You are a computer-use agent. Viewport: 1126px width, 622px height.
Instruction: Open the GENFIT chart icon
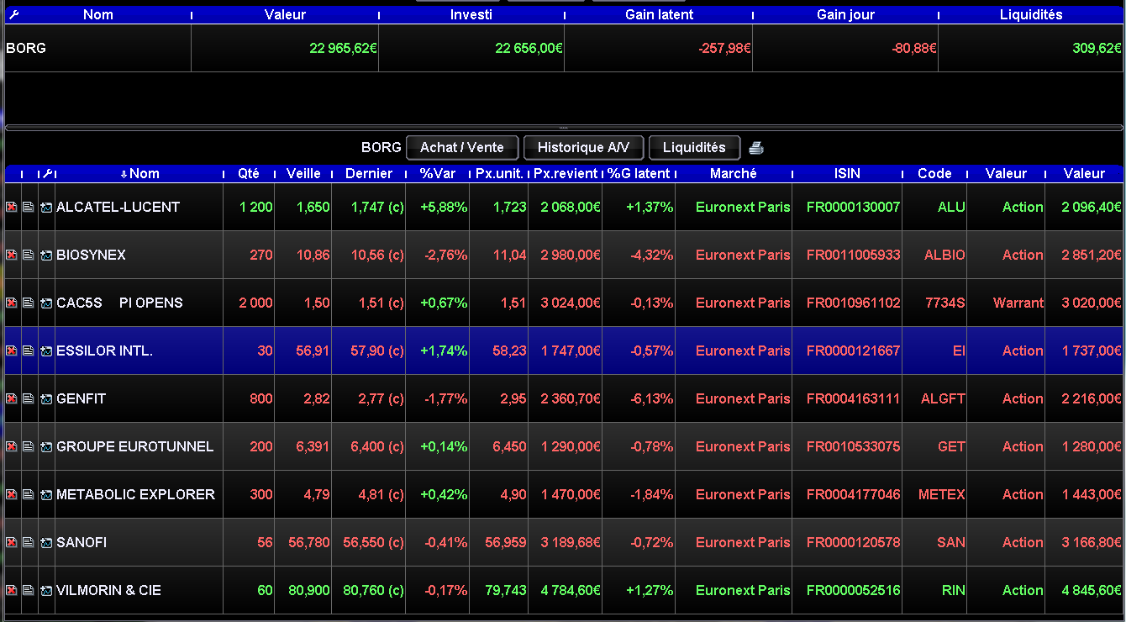[x=46, y=398]
